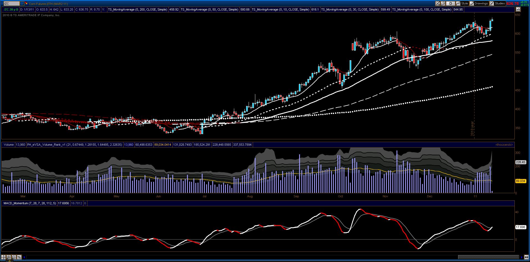Click the 650 price axis label
Viewport: 530px width, 262px height.
click(x=518, y=15)
